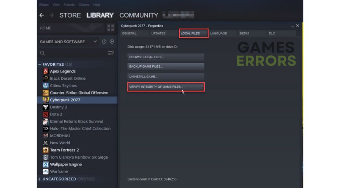Open advanced filter settings icon

pyautogui.click(x=111, y=53)
